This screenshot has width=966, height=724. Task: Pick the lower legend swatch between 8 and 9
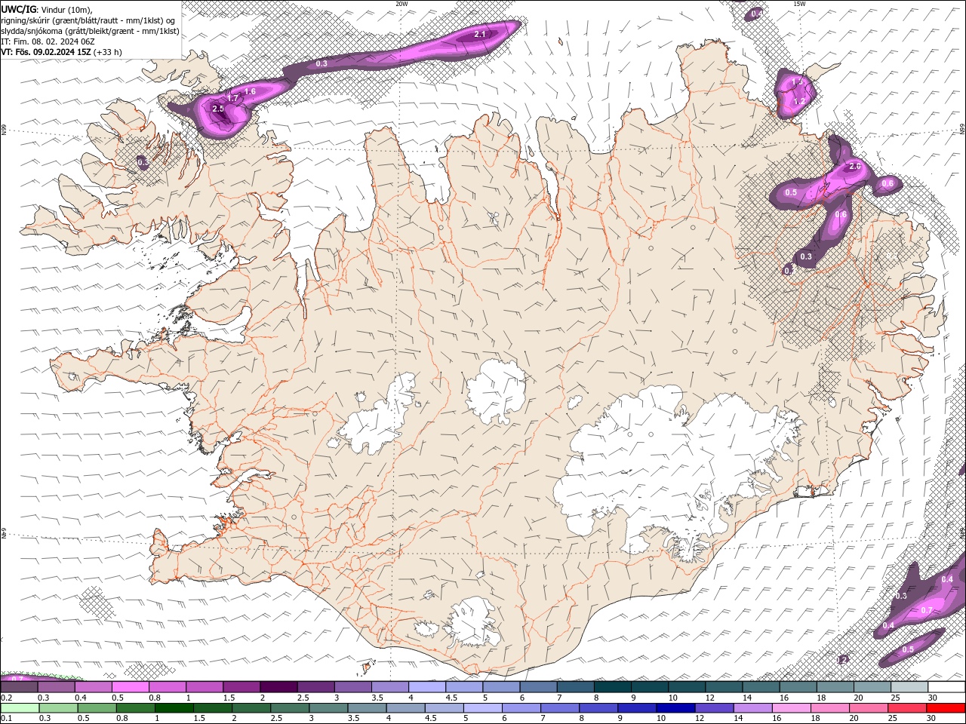pos(598,708)
